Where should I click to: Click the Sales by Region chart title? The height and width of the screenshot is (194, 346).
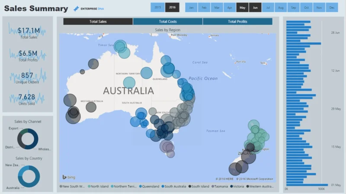pyautogui.click(x=167, y=30)
